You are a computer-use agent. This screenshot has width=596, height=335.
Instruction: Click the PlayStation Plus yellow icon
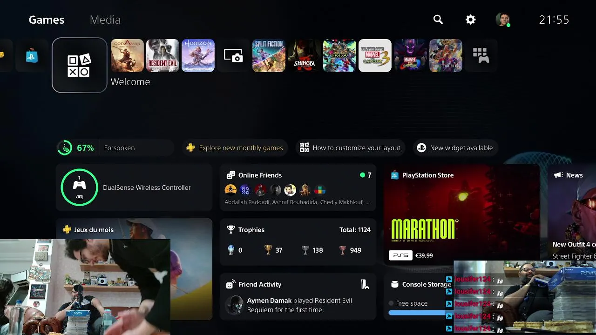click(x=190, y=148)
